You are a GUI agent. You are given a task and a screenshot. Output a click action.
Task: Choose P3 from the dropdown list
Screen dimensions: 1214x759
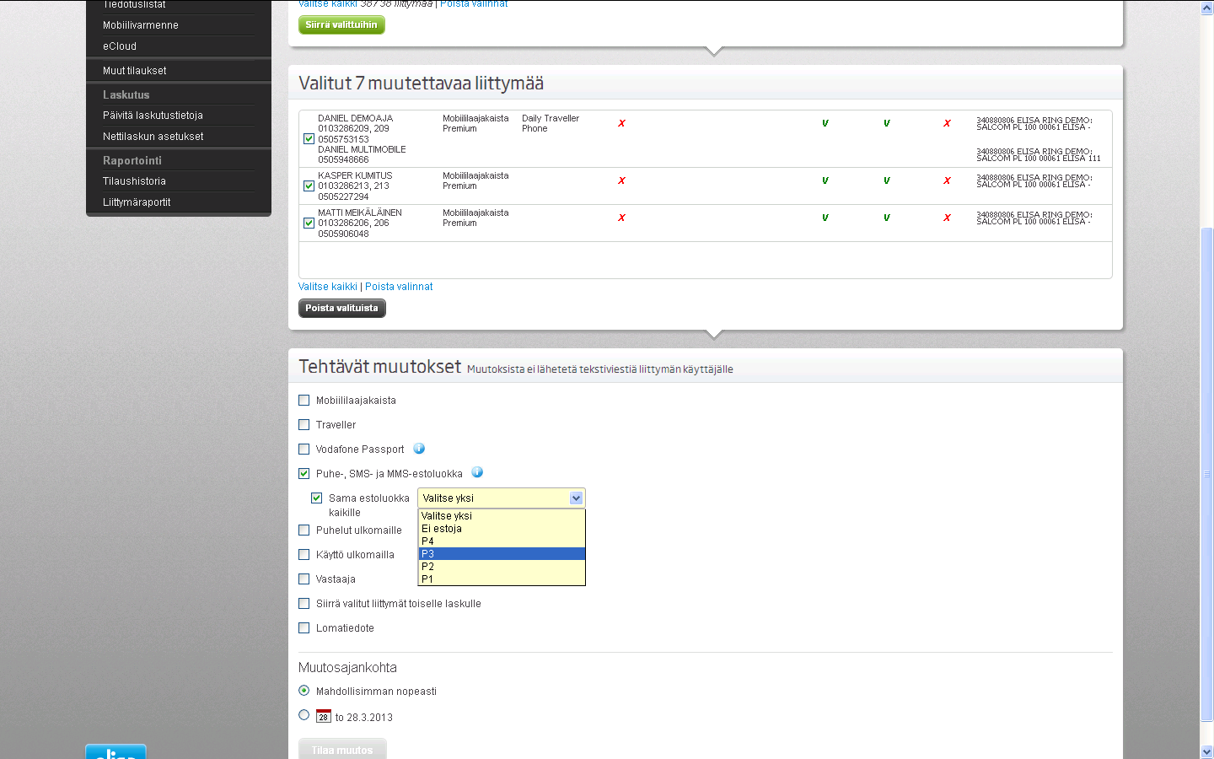(x=502, y=553)
